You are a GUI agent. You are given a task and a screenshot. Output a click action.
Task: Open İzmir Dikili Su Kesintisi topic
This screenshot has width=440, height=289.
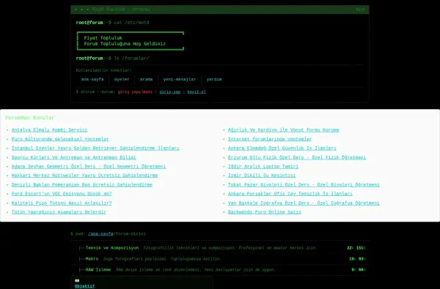point(262,176)
